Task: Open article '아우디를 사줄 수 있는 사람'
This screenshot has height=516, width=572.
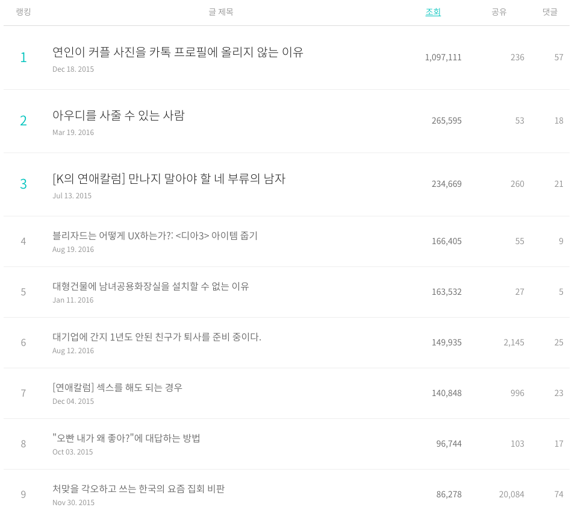Action: (119, 115)
